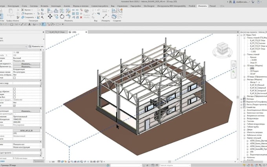
Task: Expand the Листы node in project browser
Action: coord(241,105)
